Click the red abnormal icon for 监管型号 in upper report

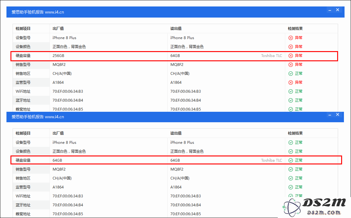pos(291,83)
